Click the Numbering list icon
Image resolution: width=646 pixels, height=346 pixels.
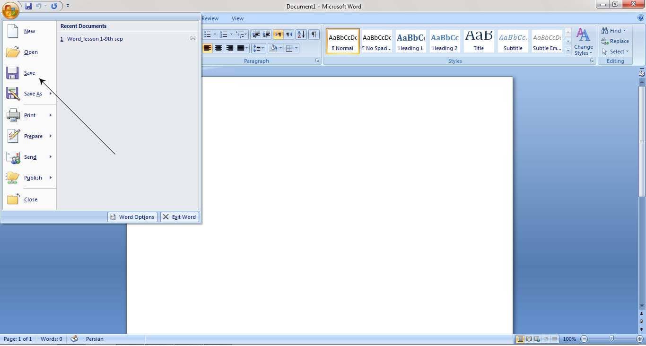pos(224,35)
